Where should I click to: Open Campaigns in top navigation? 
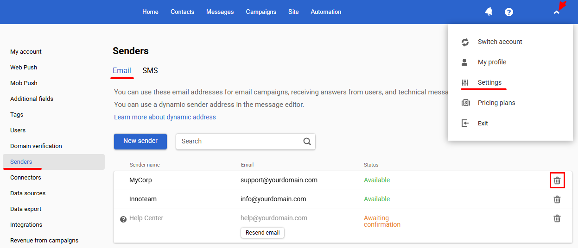pos(261,12)
